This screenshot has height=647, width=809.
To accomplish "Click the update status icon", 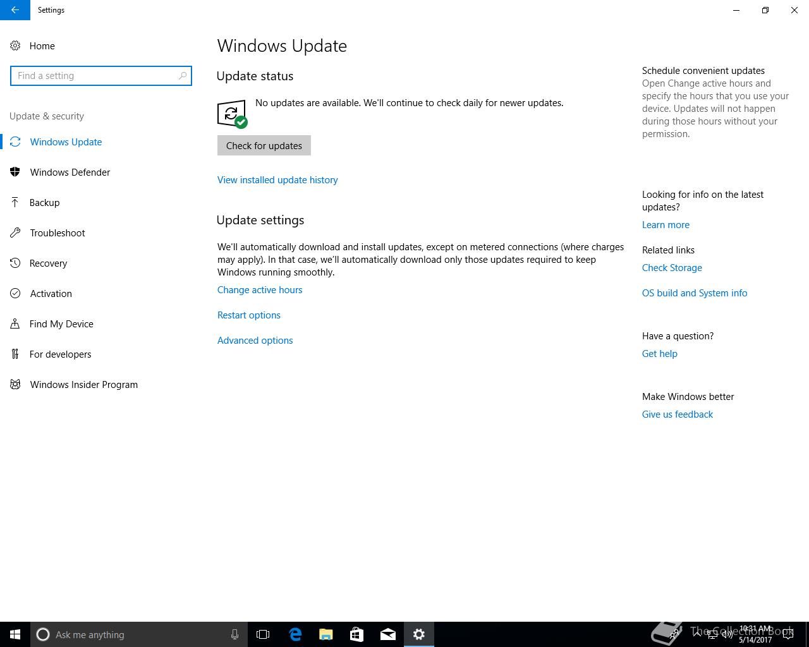I will 232,114.
